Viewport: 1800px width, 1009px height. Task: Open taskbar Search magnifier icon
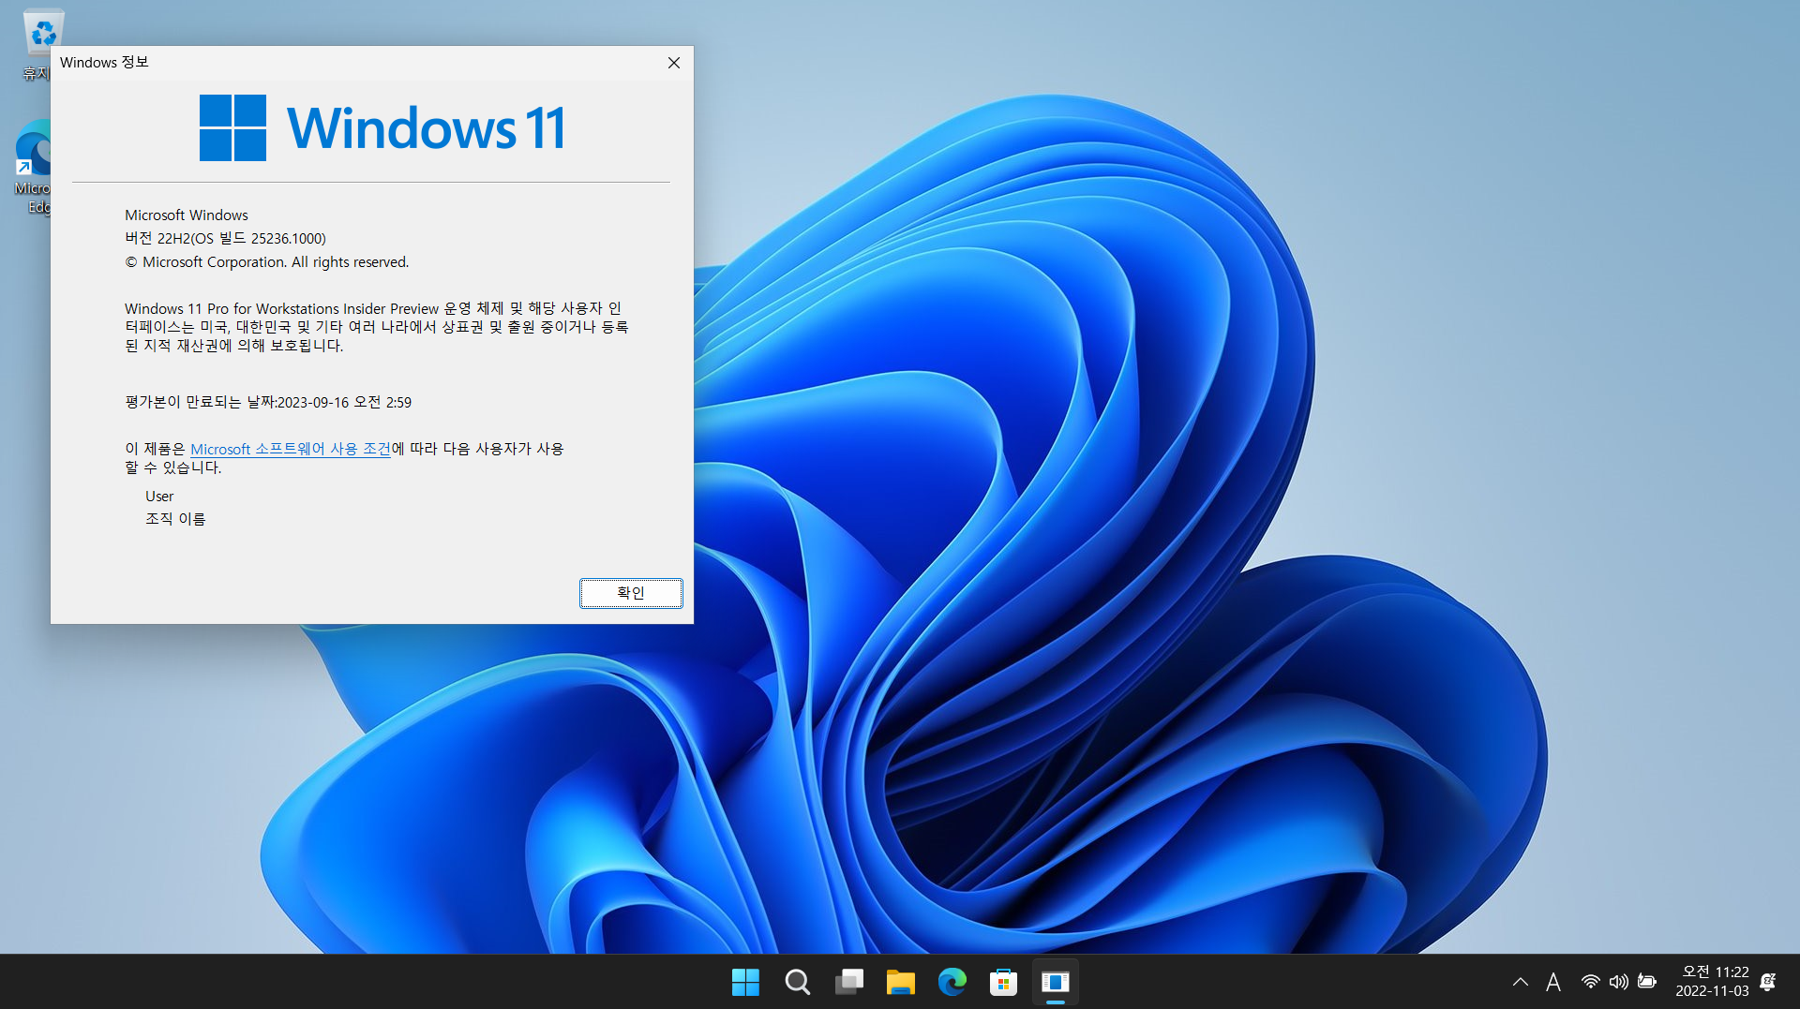pyautogui.click(x=797, y=982)
